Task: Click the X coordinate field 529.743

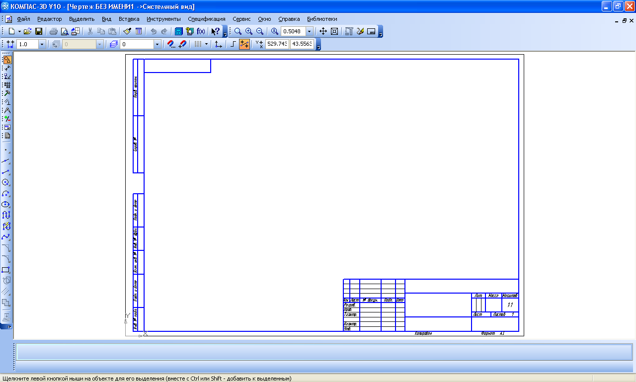Action: click(277, 44)
